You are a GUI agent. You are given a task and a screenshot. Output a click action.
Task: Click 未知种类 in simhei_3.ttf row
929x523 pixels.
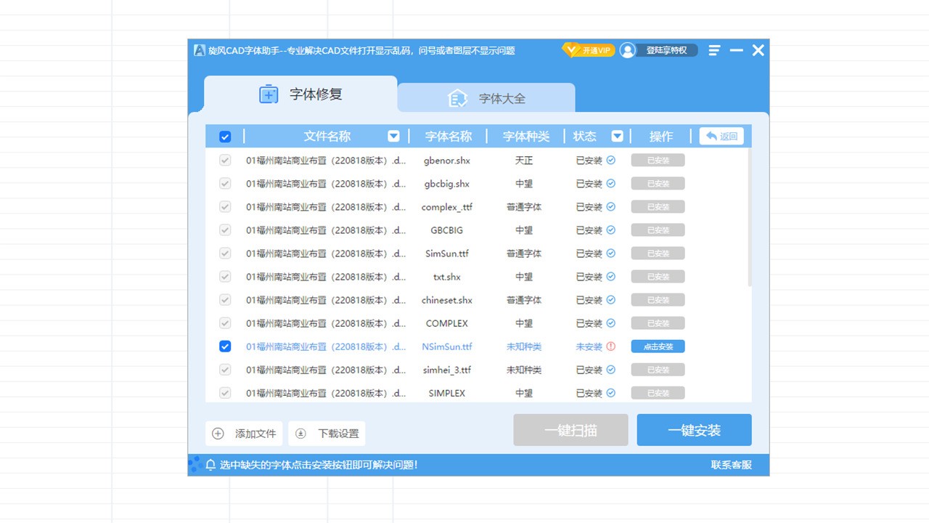pos(524,370)
